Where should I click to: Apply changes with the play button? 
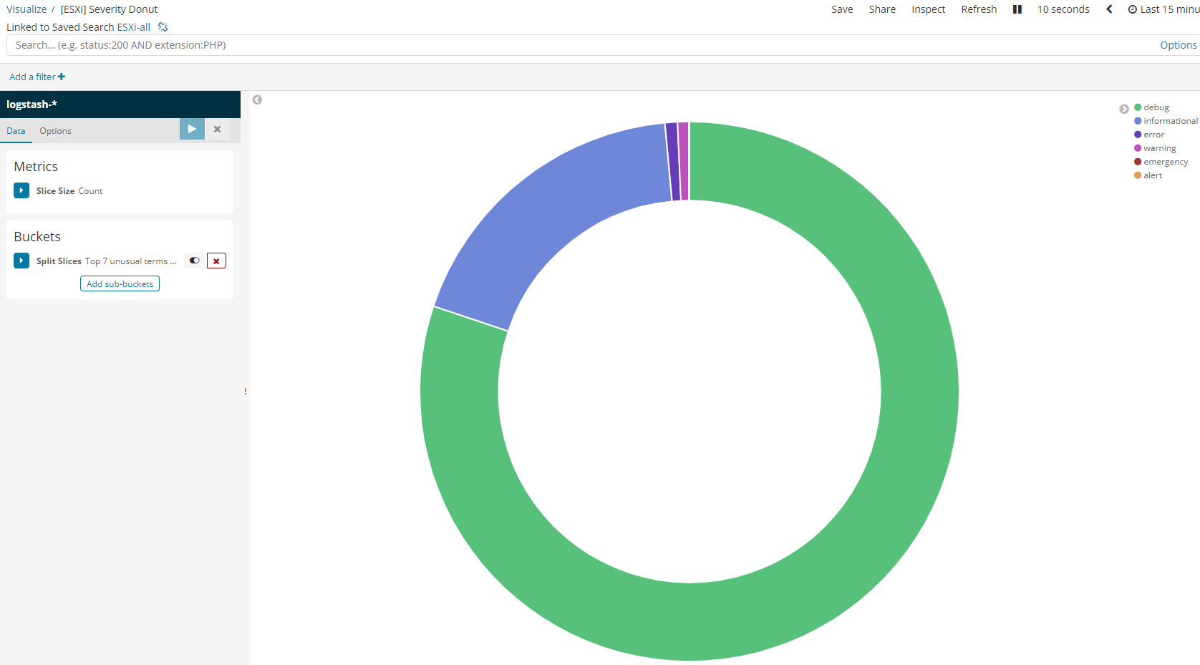click(x=192, y=129)
